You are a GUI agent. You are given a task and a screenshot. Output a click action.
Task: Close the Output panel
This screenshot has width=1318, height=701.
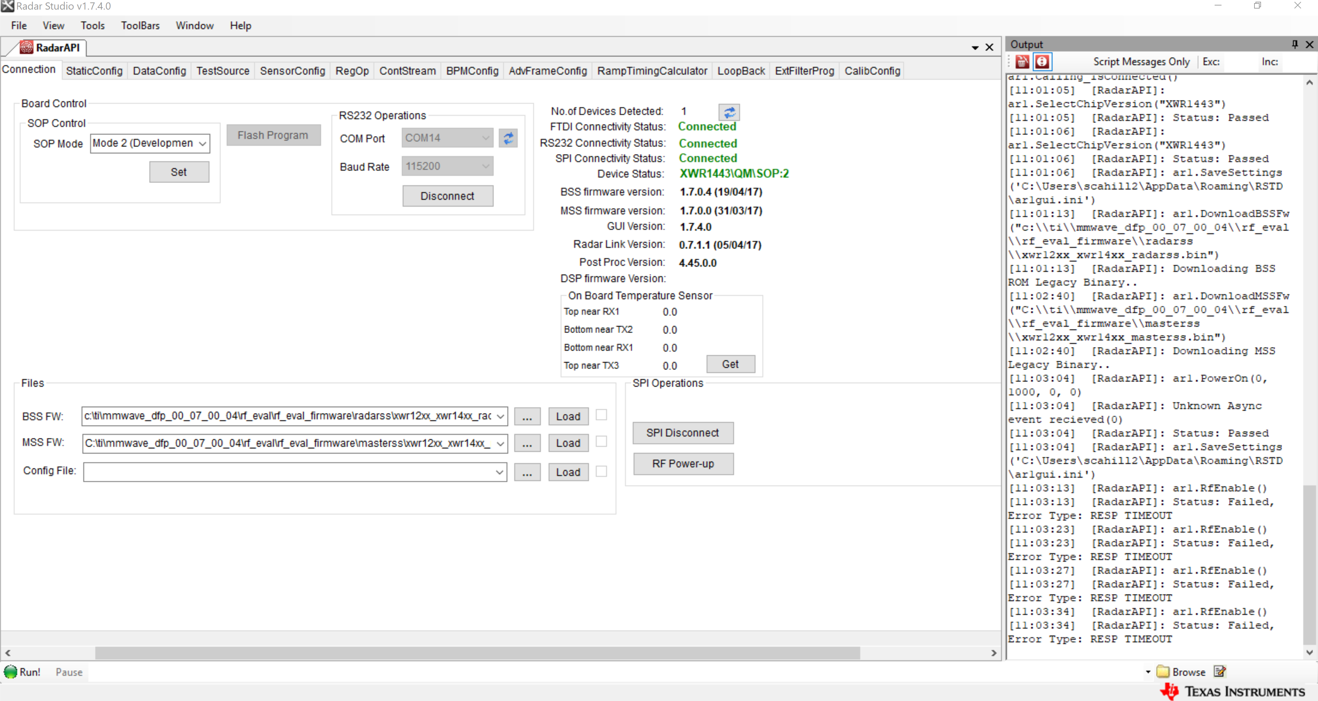pos(1309,45)
